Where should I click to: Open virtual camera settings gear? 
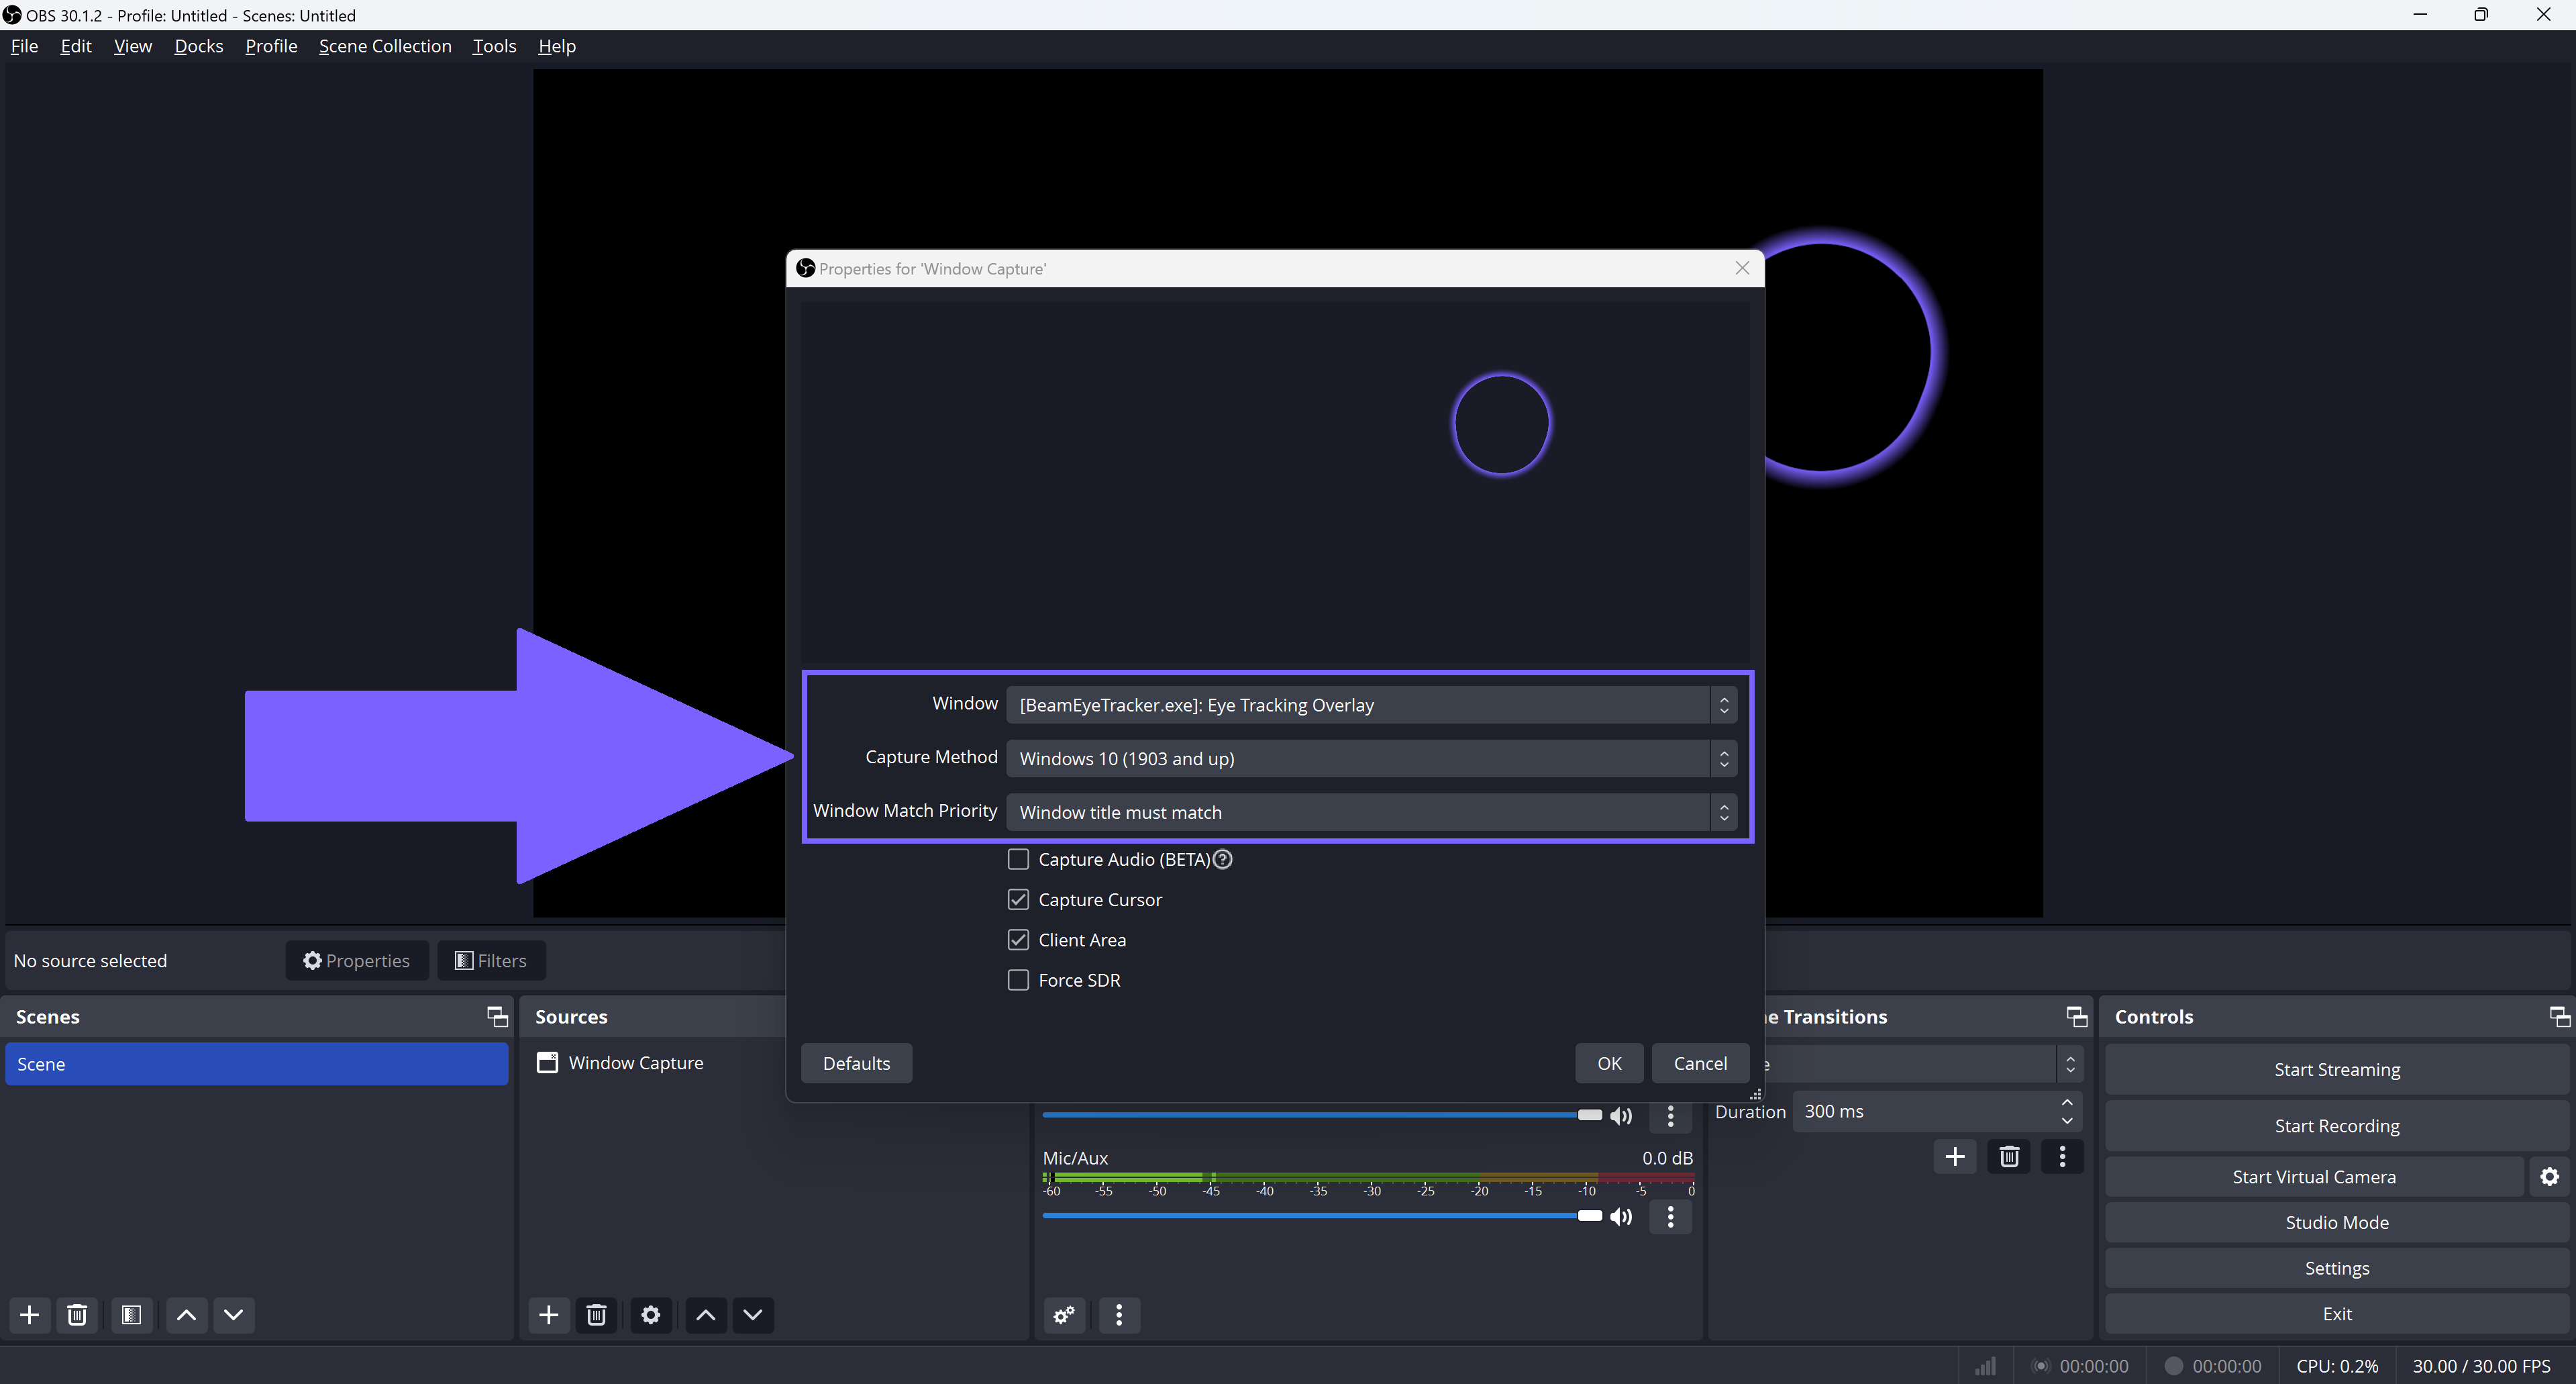[x=2549, y=1177]
